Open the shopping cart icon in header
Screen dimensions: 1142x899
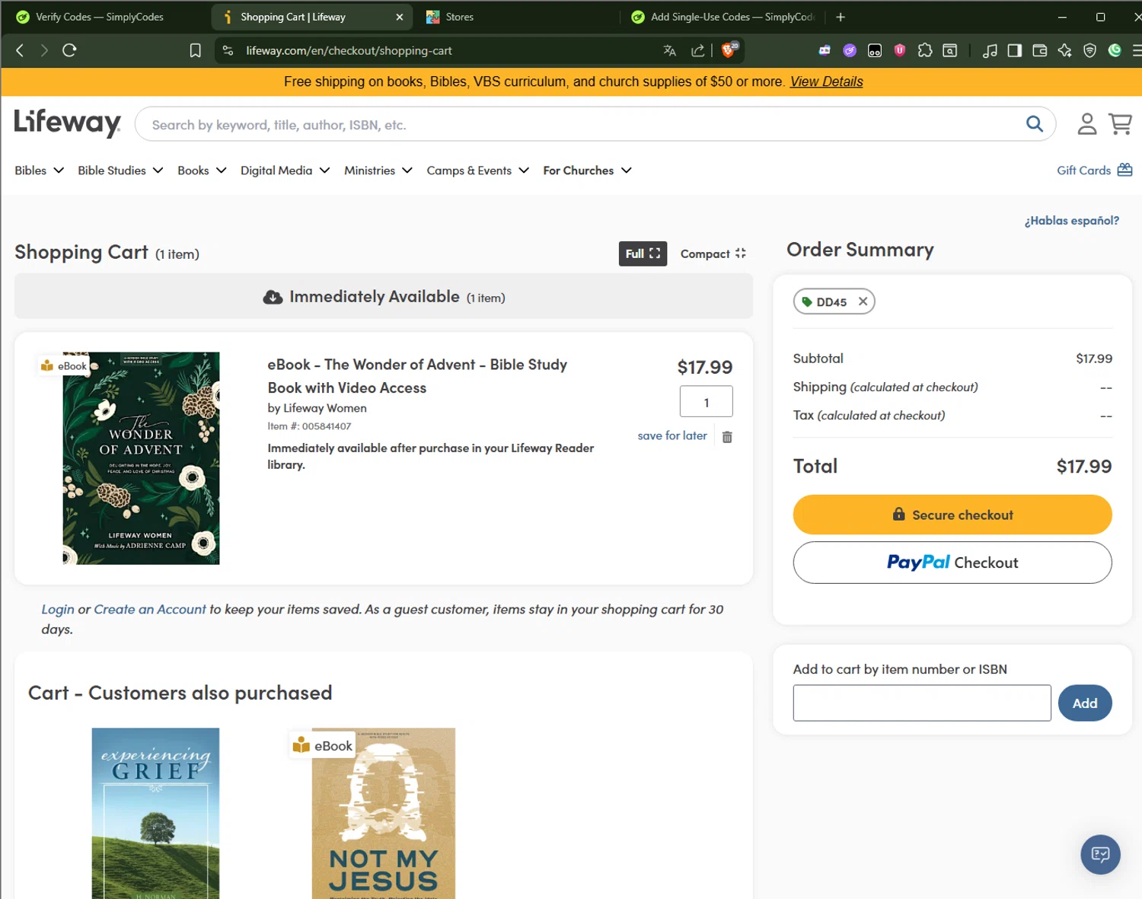click(1120, 123)
